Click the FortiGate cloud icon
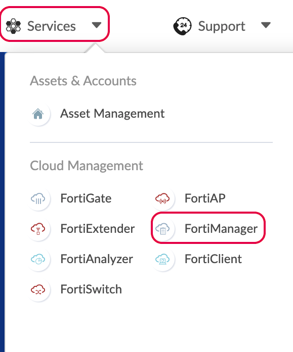Screen dimensions: 293x352 click(38, 198)
